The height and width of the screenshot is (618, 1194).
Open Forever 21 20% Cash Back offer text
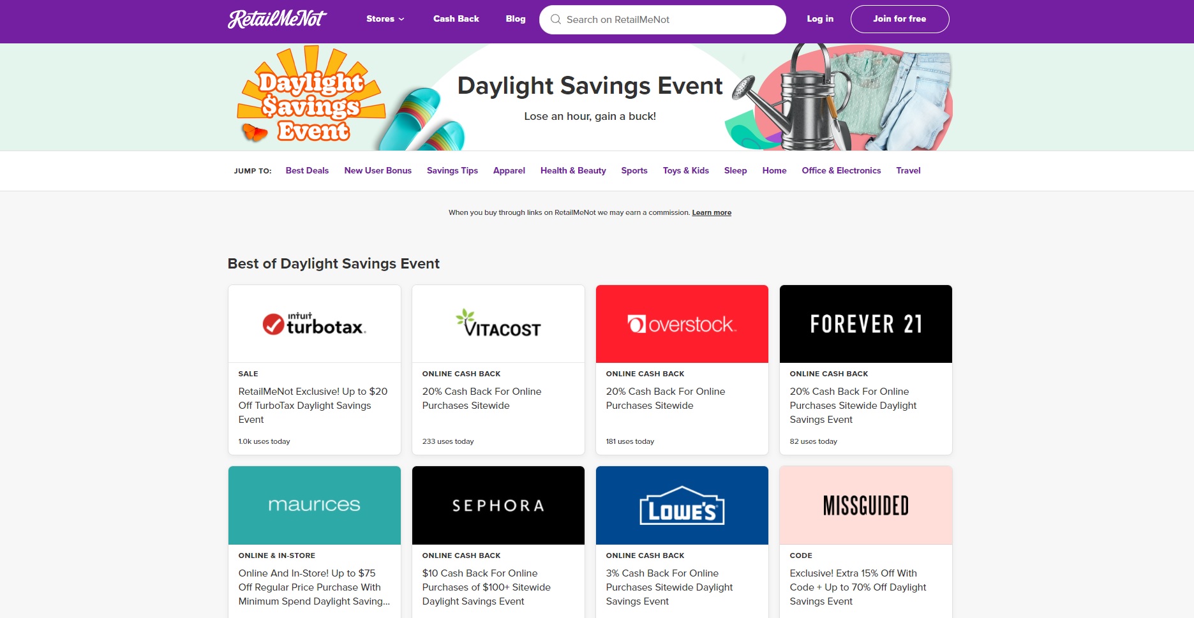point(853,406)
